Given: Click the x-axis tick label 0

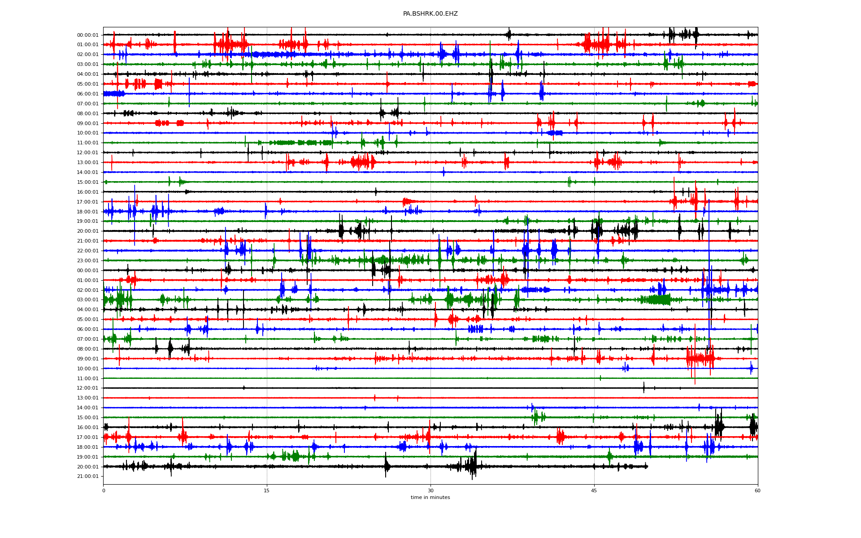Looking at the screenshot, I should click(104, 490).
